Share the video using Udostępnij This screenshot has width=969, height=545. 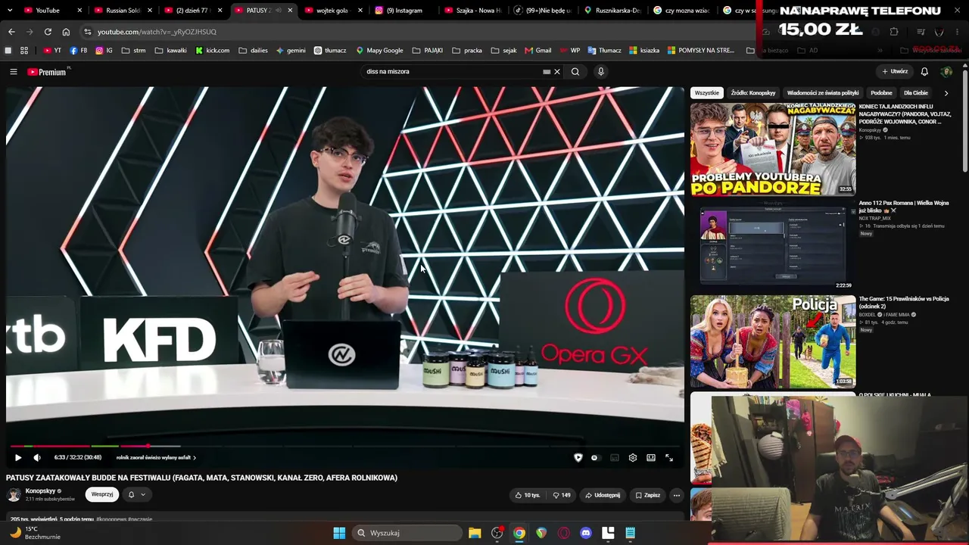603,495
